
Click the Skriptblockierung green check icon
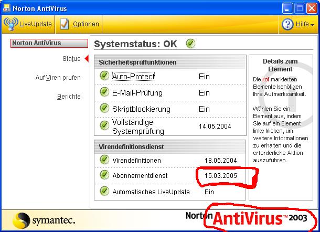coord(104,108)
